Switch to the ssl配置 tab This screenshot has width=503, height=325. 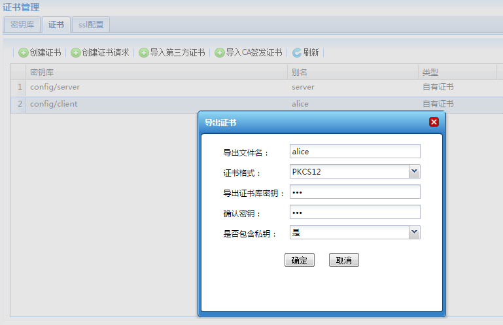[91, 25]
